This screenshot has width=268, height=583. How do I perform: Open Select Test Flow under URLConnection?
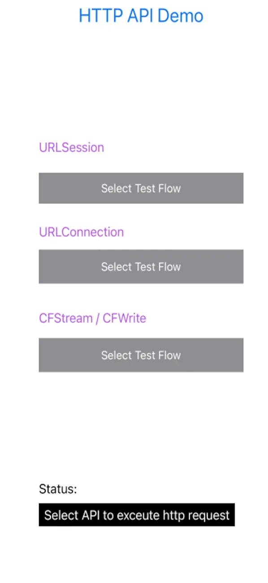tap(141, 266)
